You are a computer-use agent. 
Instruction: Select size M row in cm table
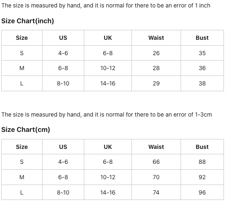(112, 177)
